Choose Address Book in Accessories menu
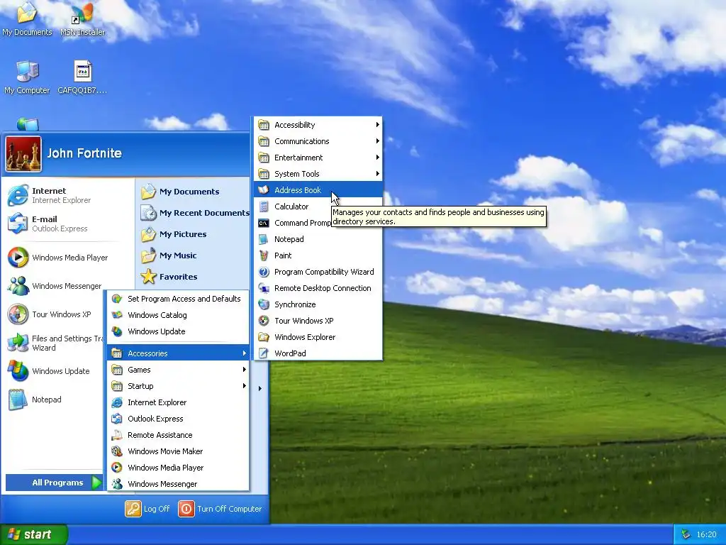This screenshot has width=726, height=545. click(318, 190)
